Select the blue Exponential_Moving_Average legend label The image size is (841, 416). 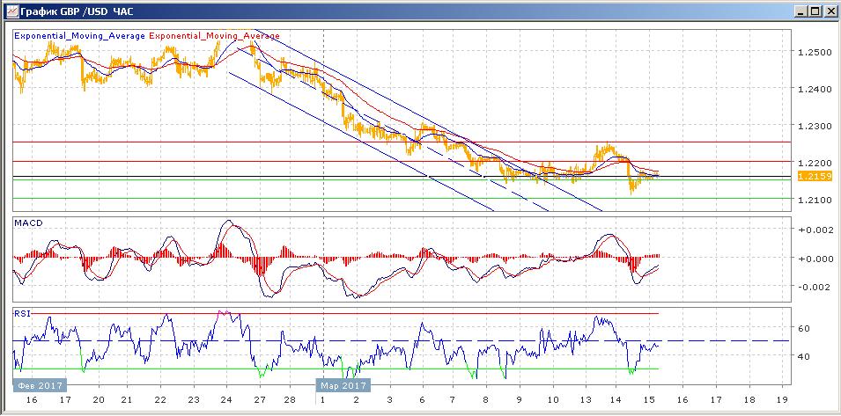pos(80,37)
